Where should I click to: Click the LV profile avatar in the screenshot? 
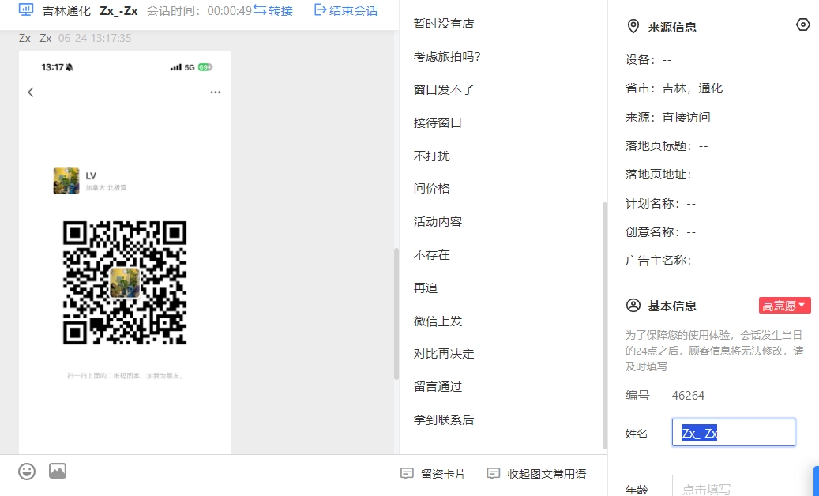pyautogui.click(x=66, y=181)
